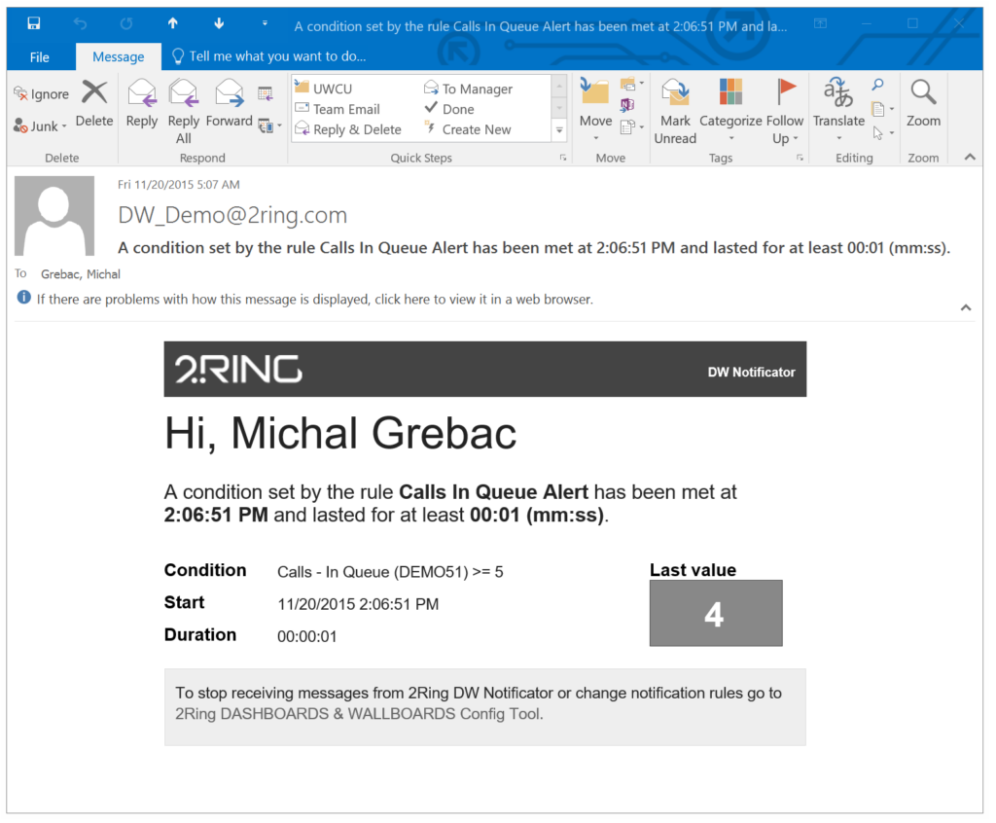Switch to the File tab
Screen dimensions: 996x823
pos(38,56)
